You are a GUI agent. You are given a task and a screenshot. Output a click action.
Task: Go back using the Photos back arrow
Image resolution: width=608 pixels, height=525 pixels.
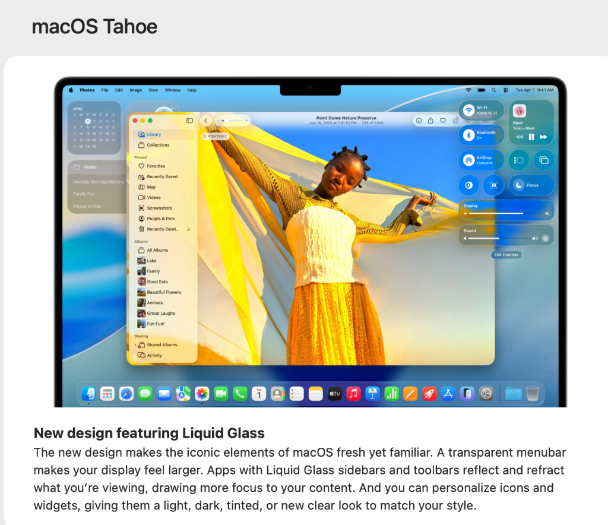(206, 121)
